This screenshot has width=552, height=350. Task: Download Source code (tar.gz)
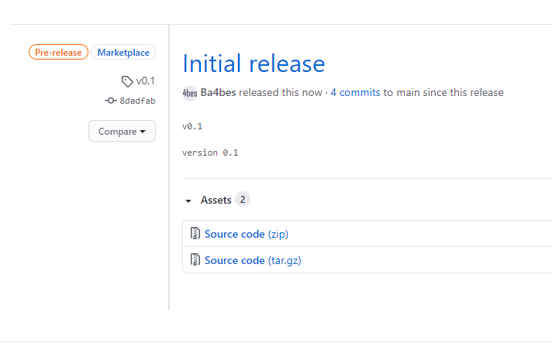point(253,260)
